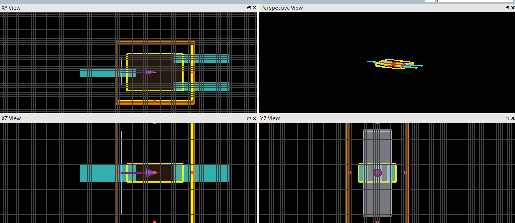Screen dimensions: 515x223
Task: Select the purple circular source in YZ View
Action: (x=377, y=173)
